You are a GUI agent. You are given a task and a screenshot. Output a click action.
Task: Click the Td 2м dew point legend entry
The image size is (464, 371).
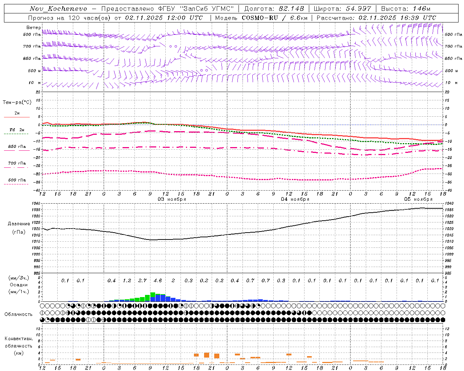point(17,130)
